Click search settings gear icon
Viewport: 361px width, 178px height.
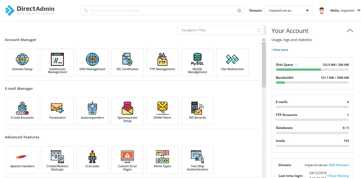[x=239, y=11]
